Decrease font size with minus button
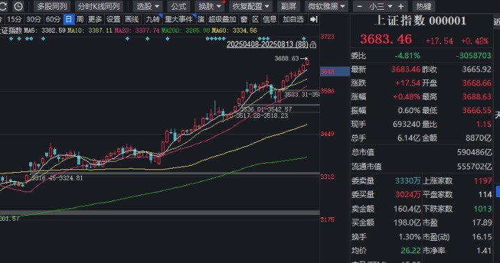 (360, 6)
